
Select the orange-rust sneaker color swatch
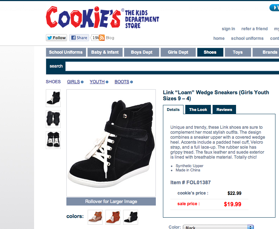[x=113, y=217]
